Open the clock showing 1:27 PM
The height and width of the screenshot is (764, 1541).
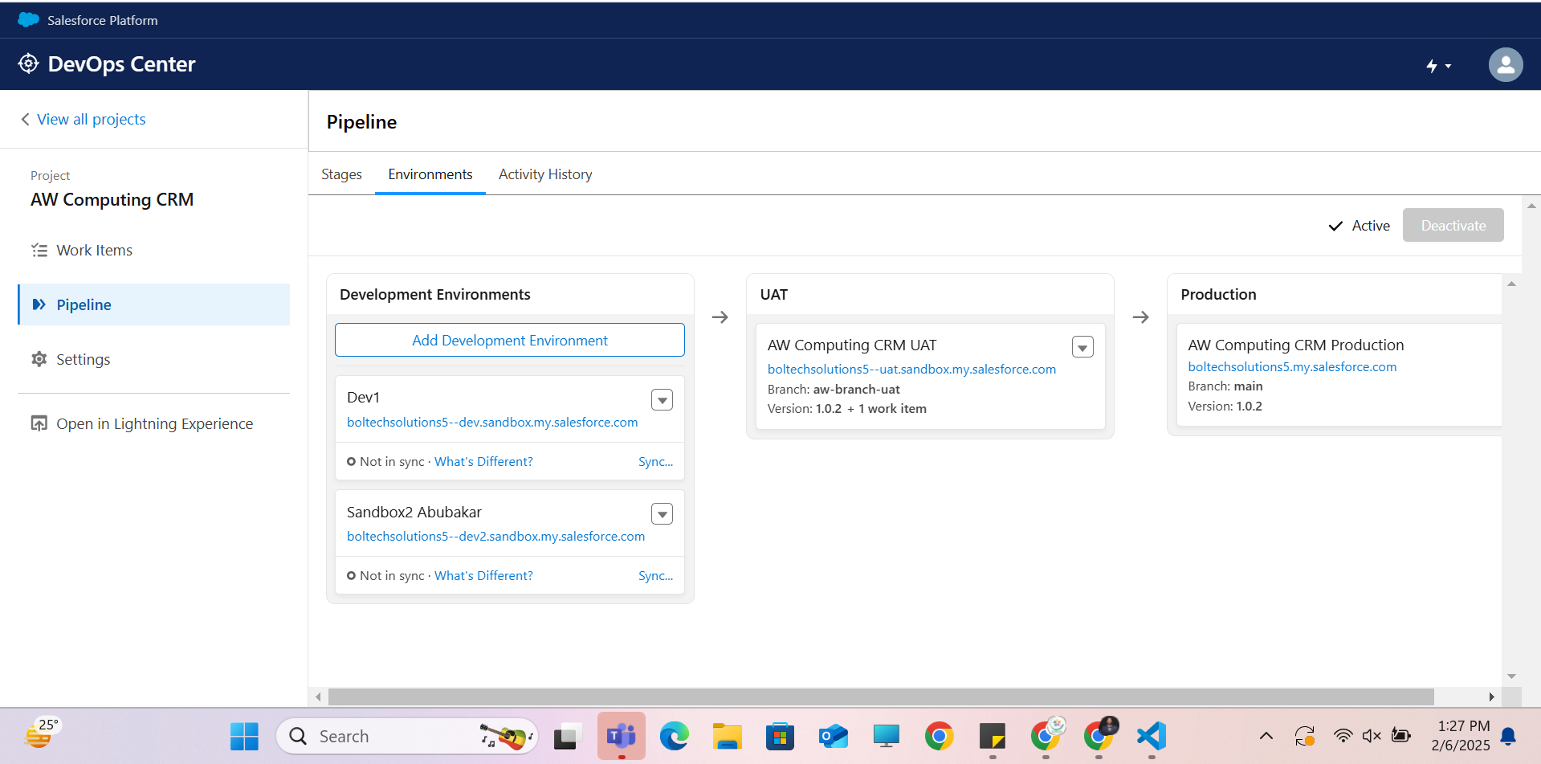click(1460, 736)
